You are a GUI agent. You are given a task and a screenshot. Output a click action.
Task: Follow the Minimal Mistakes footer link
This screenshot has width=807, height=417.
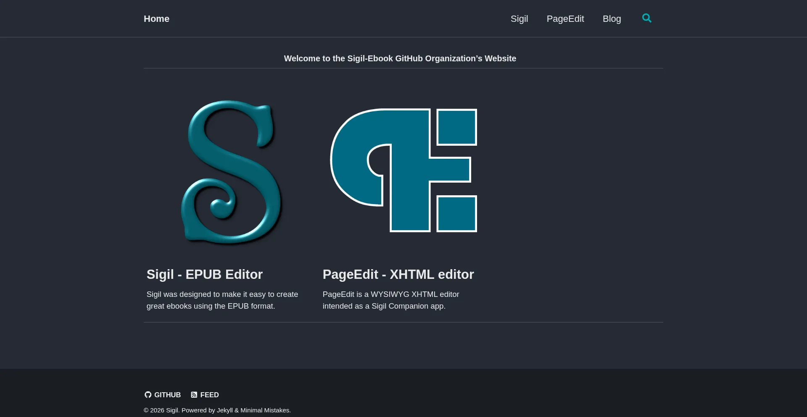click(x=265, y=410)
